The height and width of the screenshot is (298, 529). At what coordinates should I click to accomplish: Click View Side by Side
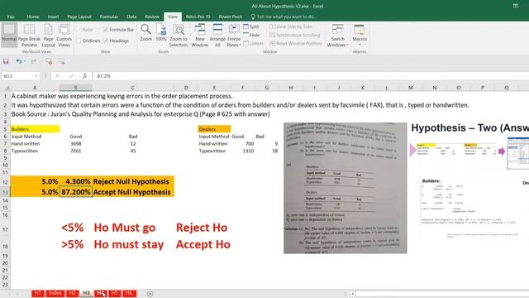tap(291, 26)
